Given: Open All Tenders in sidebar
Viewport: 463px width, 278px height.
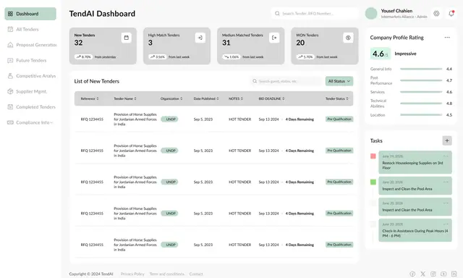Looking at the screenshot, I should click(27, 29).
